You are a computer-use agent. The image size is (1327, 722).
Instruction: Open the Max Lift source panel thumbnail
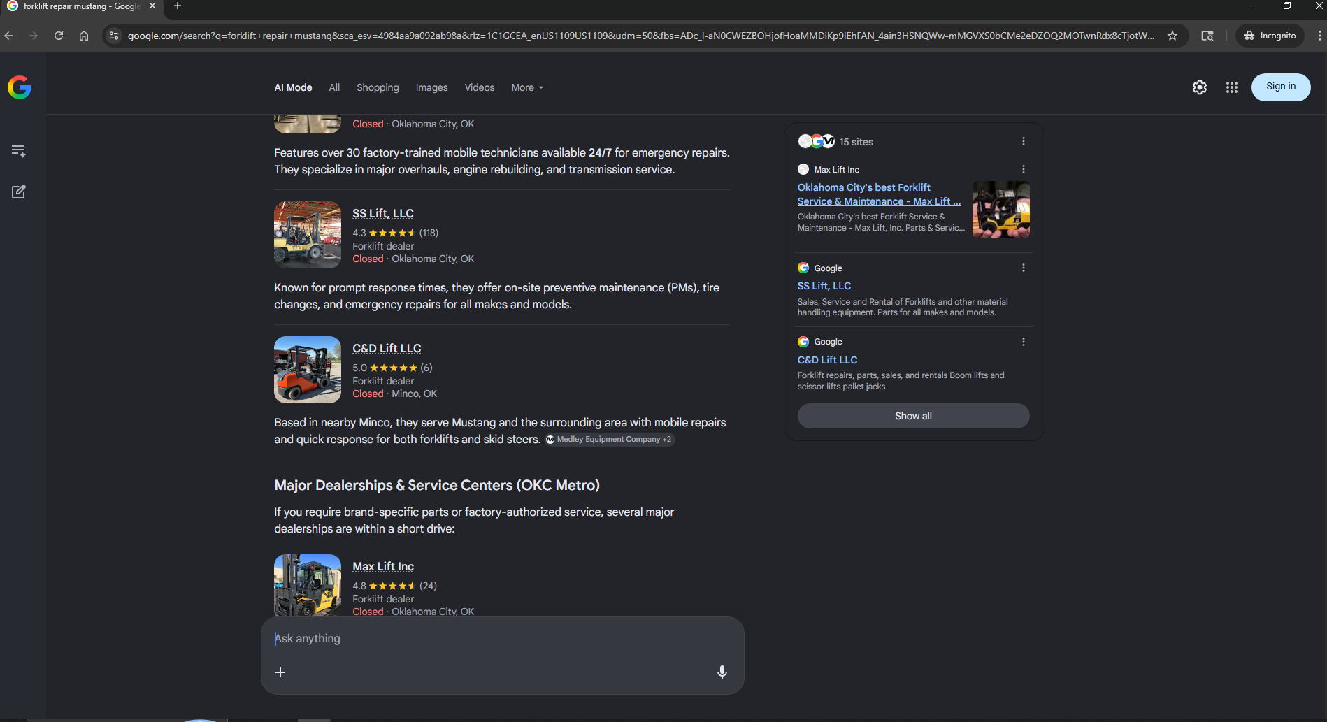coord(1001,210)
